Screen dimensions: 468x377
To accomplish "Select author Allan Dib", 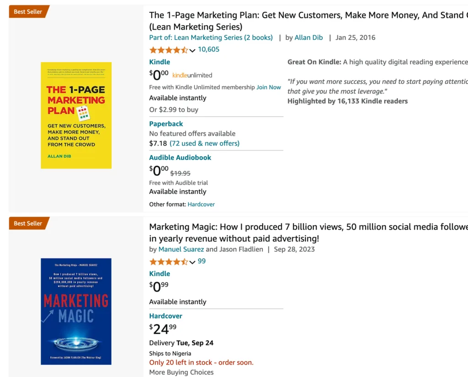I will (308, 37).
